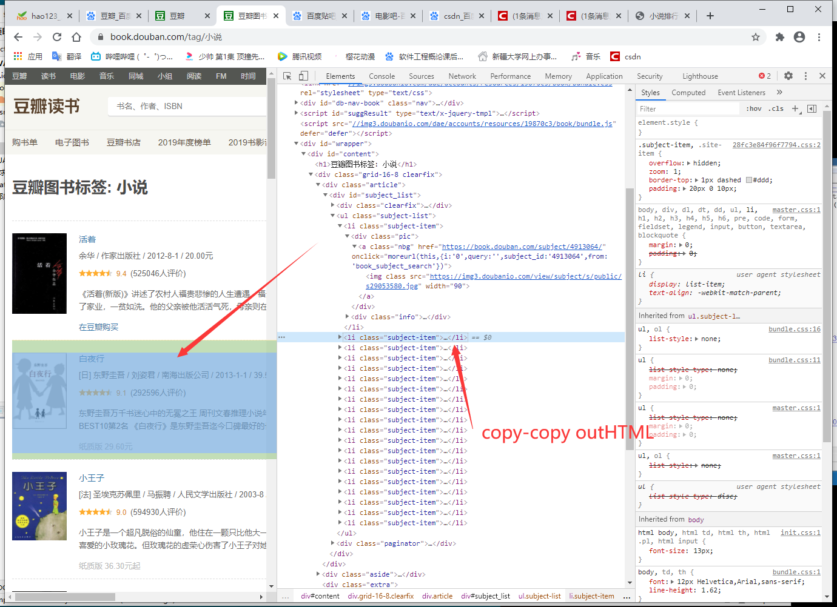Click the book search input field
The width and height of the screenshot is (837, 607).
point(188,106)
